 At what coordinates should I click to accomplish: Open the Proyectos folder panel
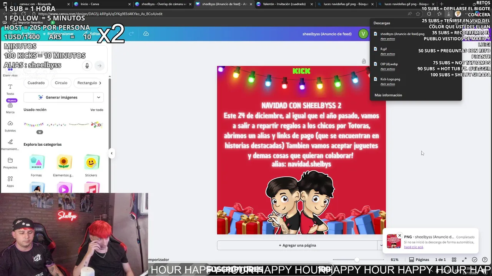[x=10, y=163]
